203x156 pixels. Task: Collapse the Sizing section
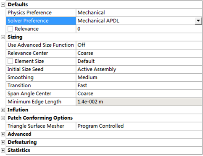pos(3,37)
